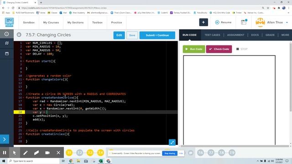Collapse createRandomCircle fold arrow line 16
292x164 pixels.
(x=23, y=97)
